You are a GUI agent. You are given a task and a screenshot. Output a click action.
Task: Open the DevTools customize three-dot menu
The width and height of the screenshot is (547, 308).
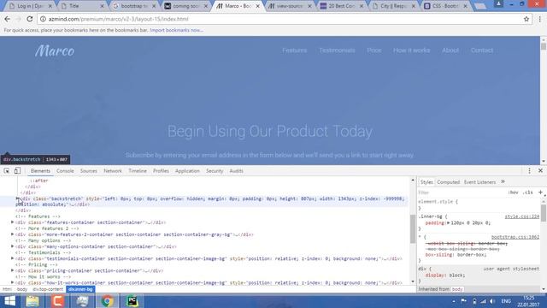529,171
